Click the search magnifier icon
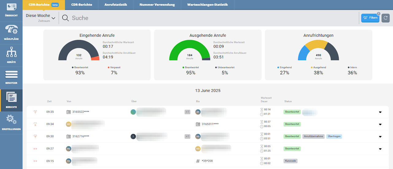This screenshot has width=393, height=169. (65, 18)
